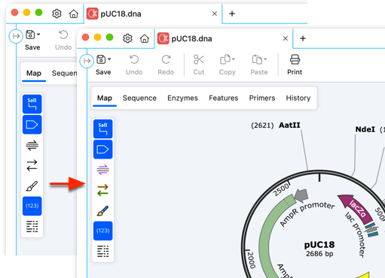Toggle SalI enzymes button in back window
Viewport: 385px width, 278px height.
[x=32, y=104]
